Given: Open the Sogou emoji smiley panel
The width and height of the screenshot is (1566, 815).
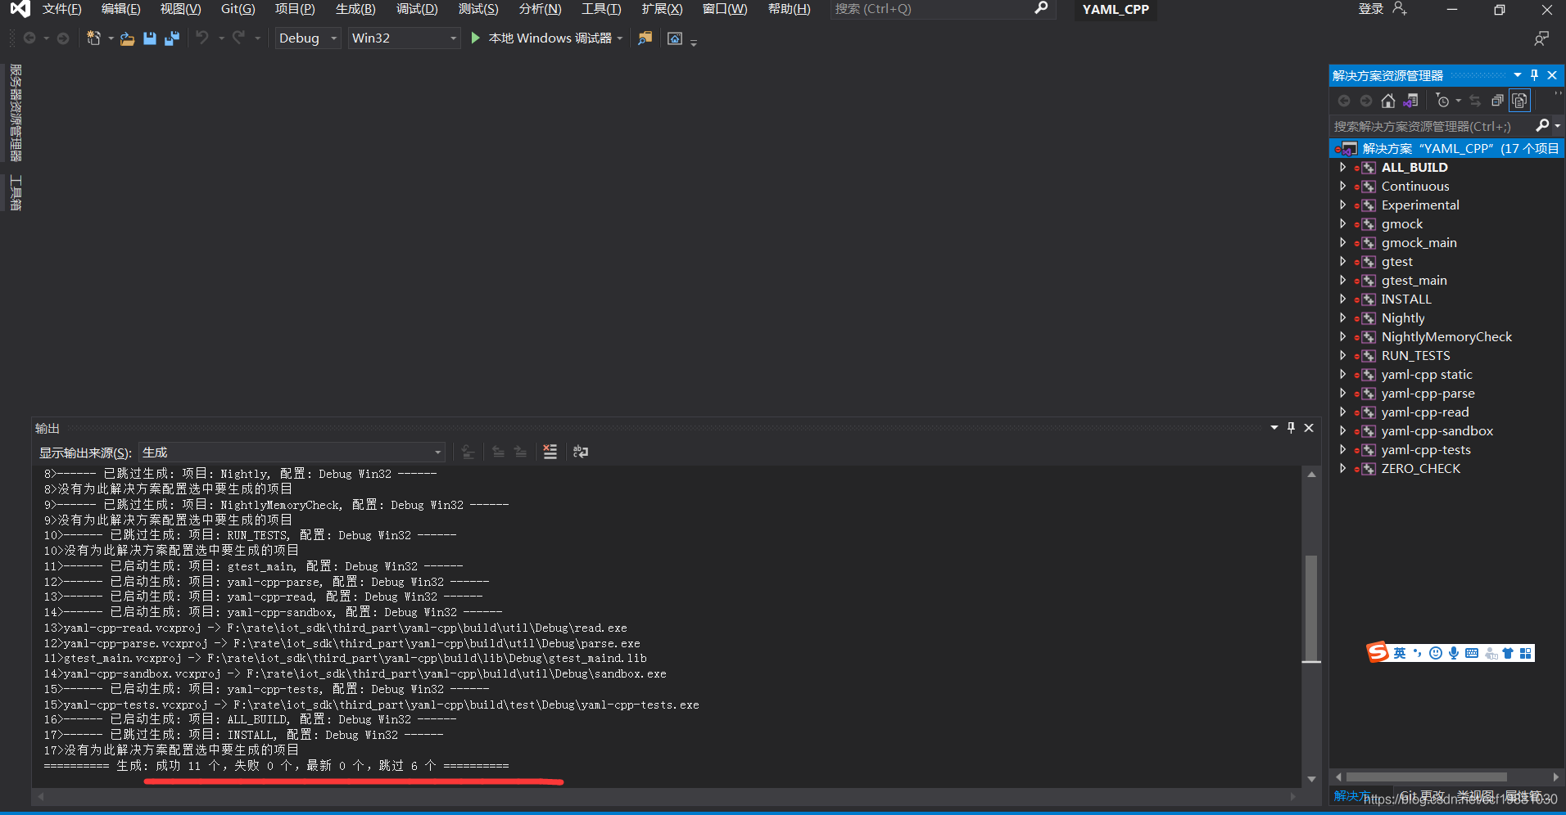Looking at the screenshot, I should point(1436,653).
